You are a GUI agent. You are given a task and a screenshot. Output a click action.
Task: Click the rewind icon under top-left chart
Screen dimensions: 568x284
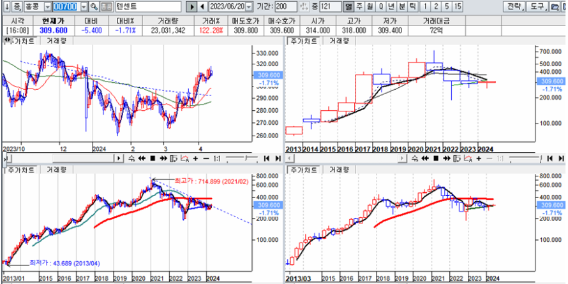click(142, 159)
